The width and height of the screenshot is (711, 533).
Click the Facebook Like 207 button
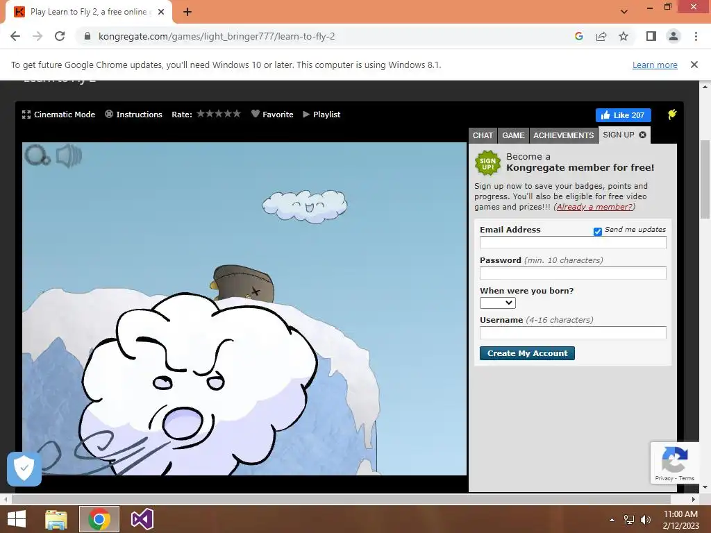[623, 115]
